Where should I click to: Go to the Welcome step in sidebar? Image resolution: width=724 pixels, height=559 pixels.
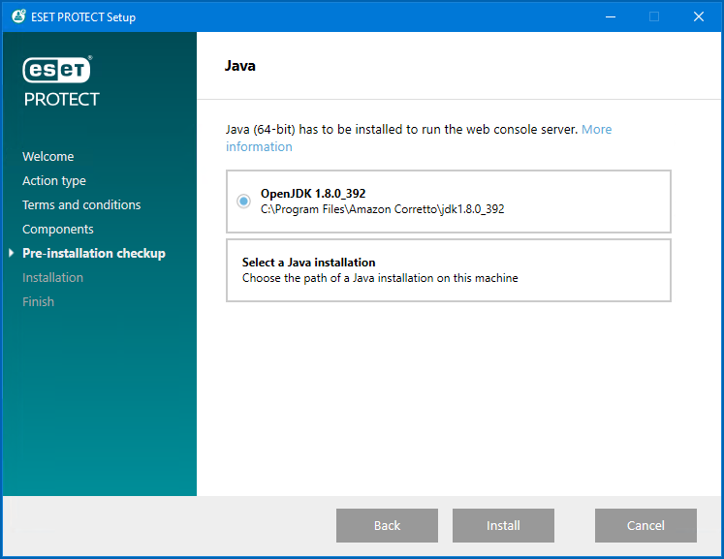click(x=47, y=157)
